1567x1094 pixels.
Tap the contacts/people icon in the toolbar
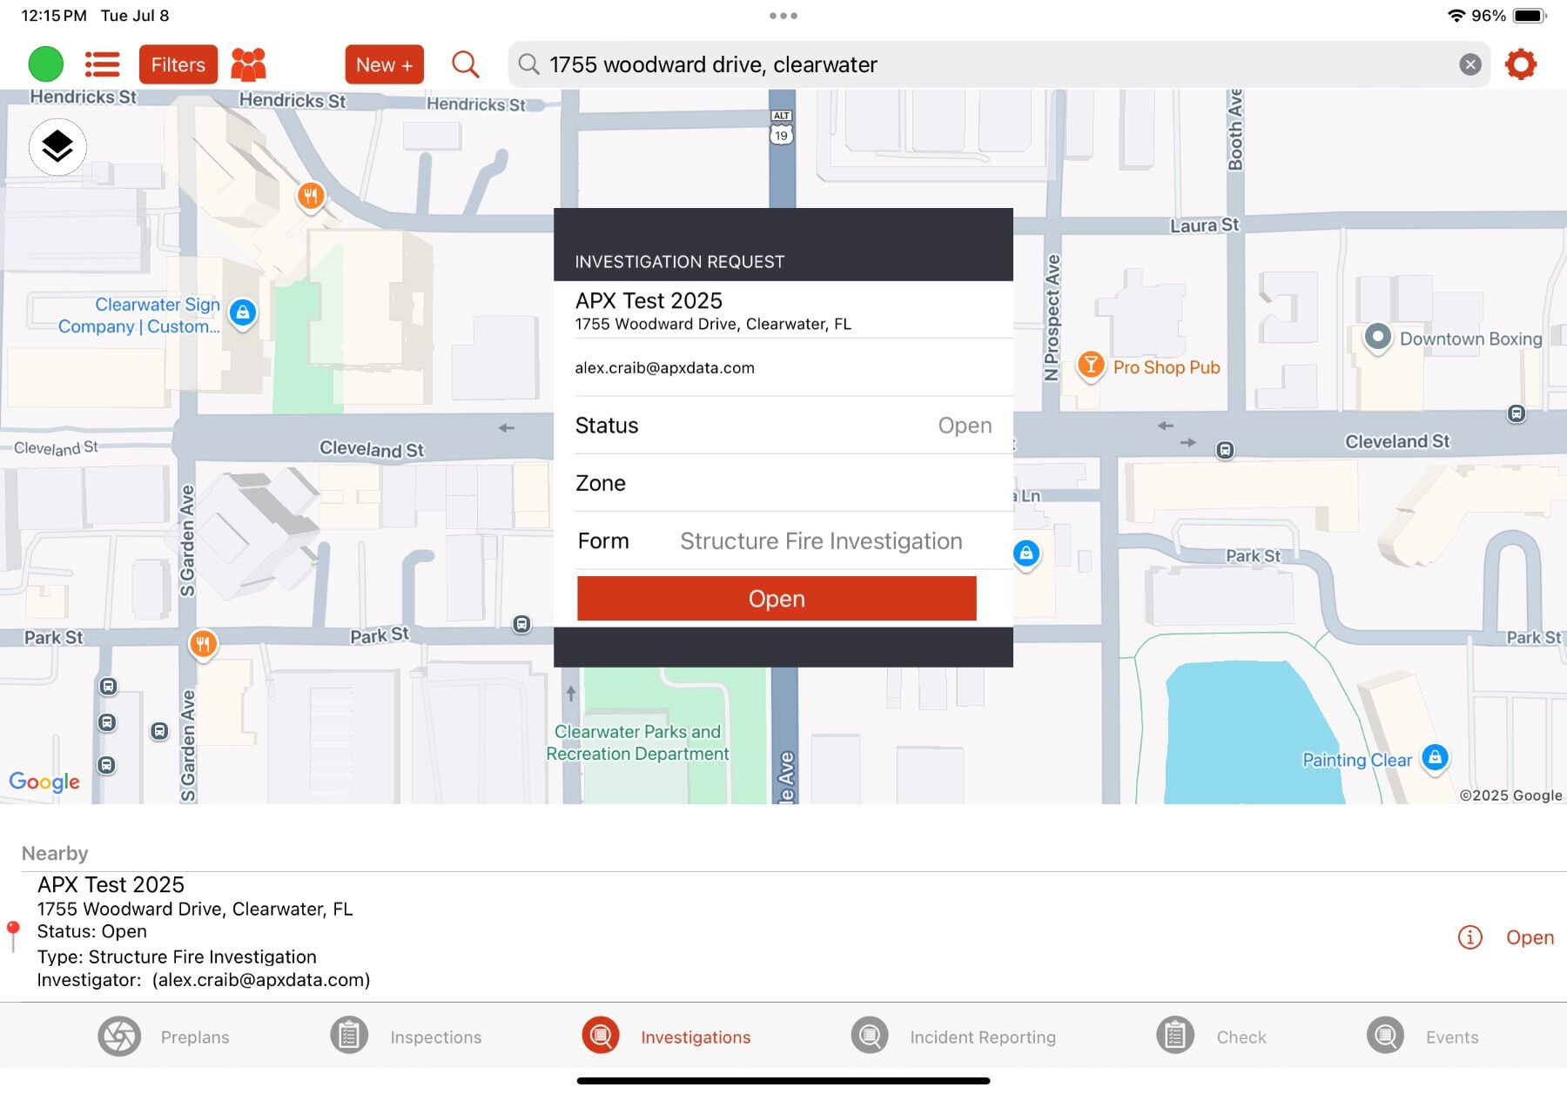(x=249, y=64)
